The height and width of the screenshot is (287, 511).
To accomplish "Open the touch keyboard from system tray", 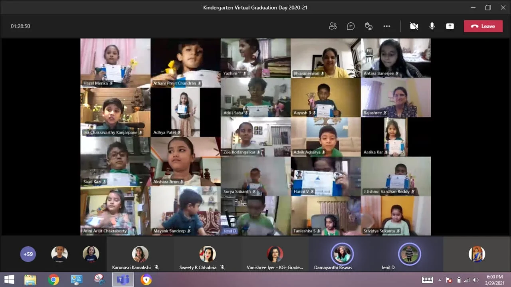I will coord(427,280).
